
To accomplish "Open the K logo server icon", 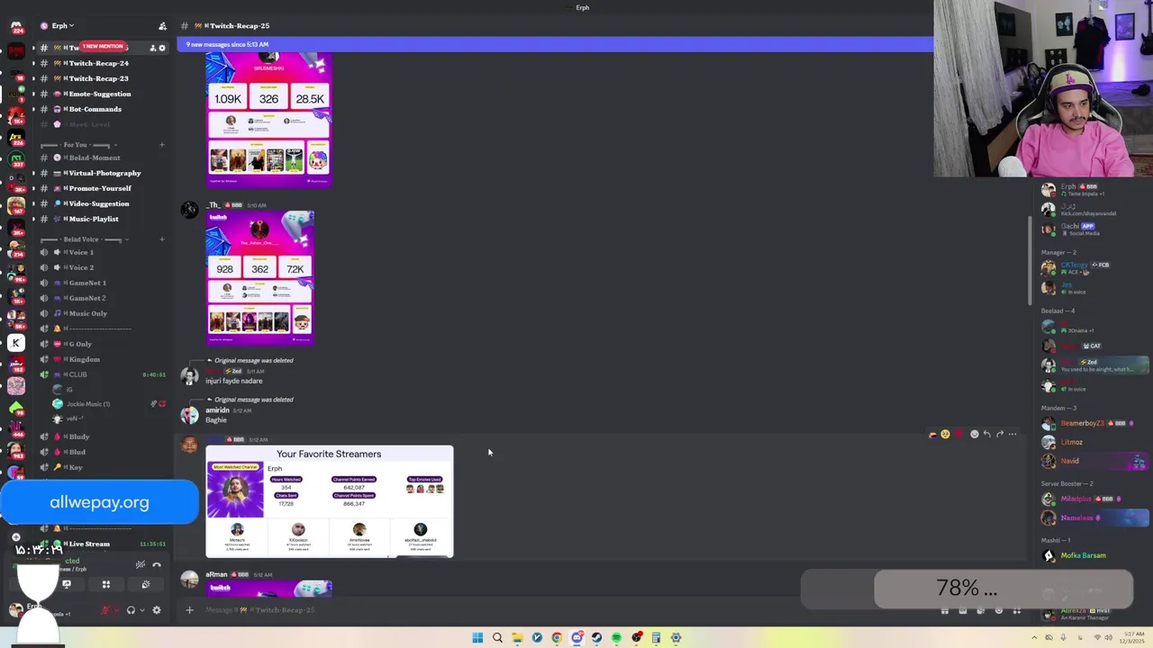I will point(15,342).
